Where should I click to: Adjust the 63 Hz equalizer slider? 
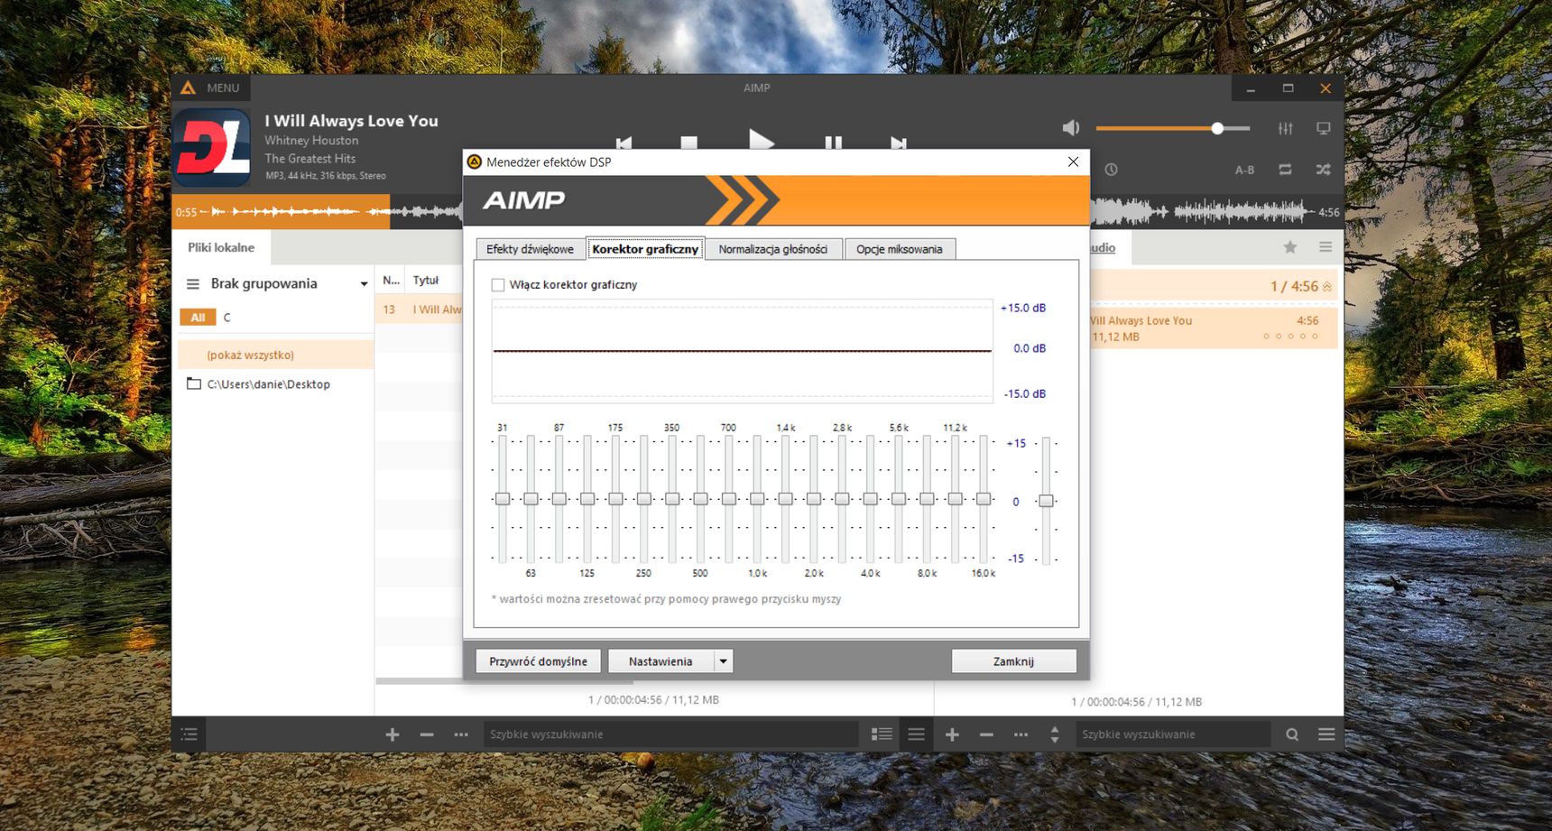531,499
